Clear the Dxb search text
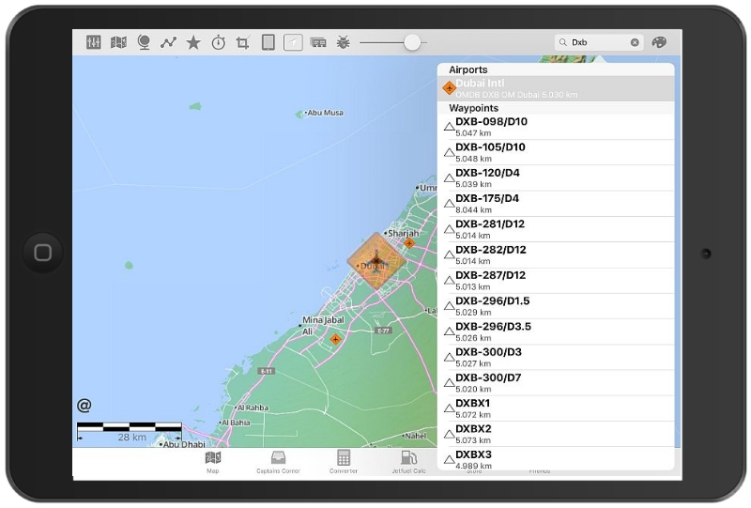 (x=635, y=42)
